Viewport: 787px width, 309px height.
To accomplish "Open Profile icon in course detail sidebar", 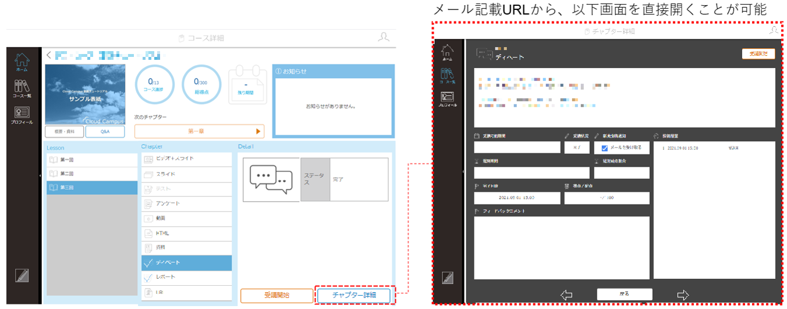I will point(22,116).
